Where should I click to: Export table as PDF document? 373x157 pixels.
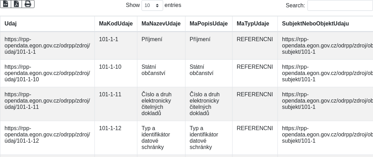click(16, 4)
